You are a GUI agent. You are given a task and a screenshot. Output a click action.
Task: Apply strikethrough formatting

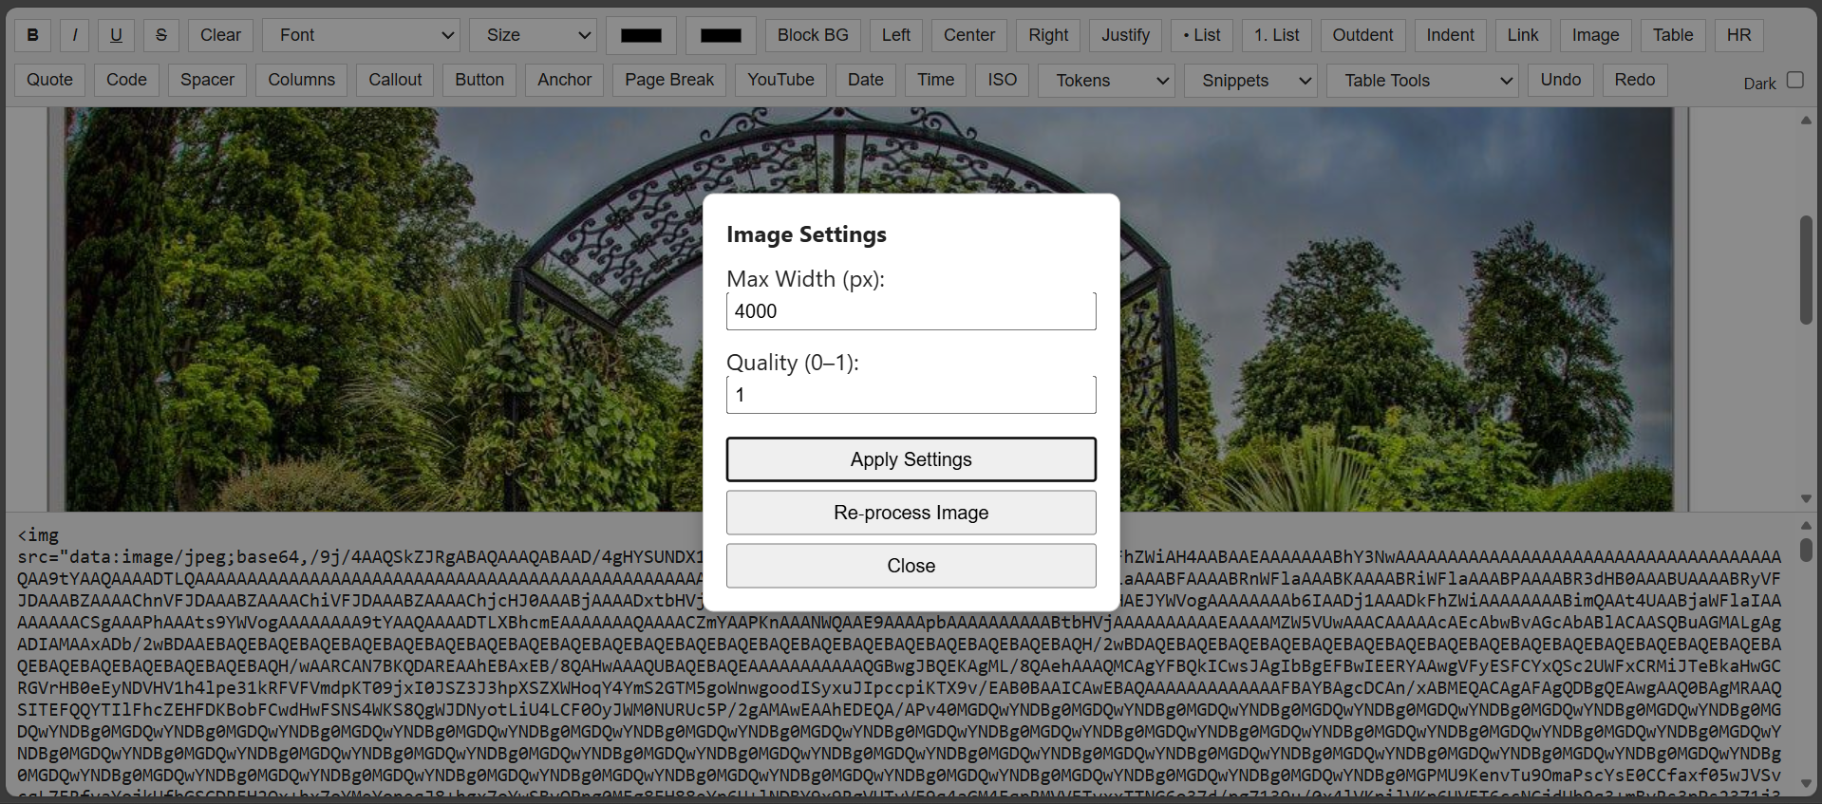tap(161, 35)
